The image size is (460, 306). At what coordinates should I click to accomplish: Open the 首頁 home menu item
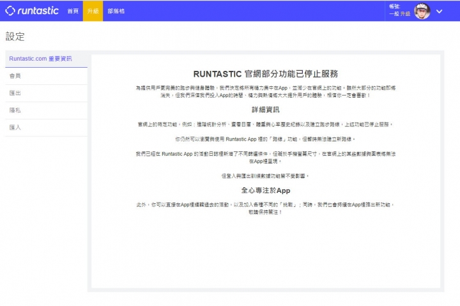point(73,11)
